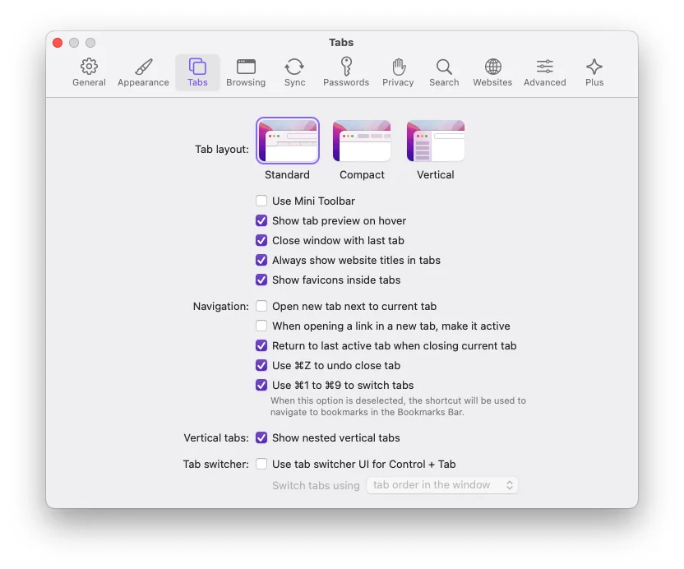Turn off Show nested vertical tabs

[261, 437]
